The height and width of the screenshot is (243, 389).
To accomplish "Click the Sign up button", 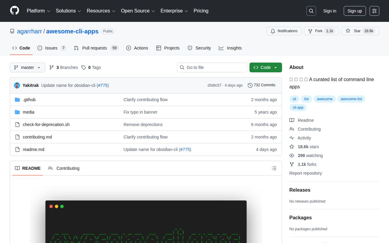I will (x=354, y=11).
